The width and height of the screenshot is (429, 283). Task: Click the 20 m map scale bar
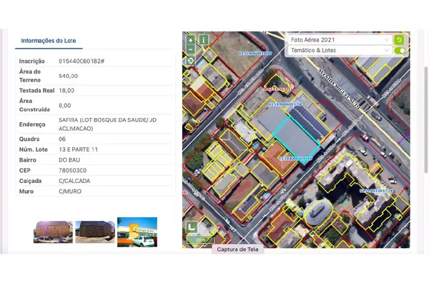click(201, 240)
